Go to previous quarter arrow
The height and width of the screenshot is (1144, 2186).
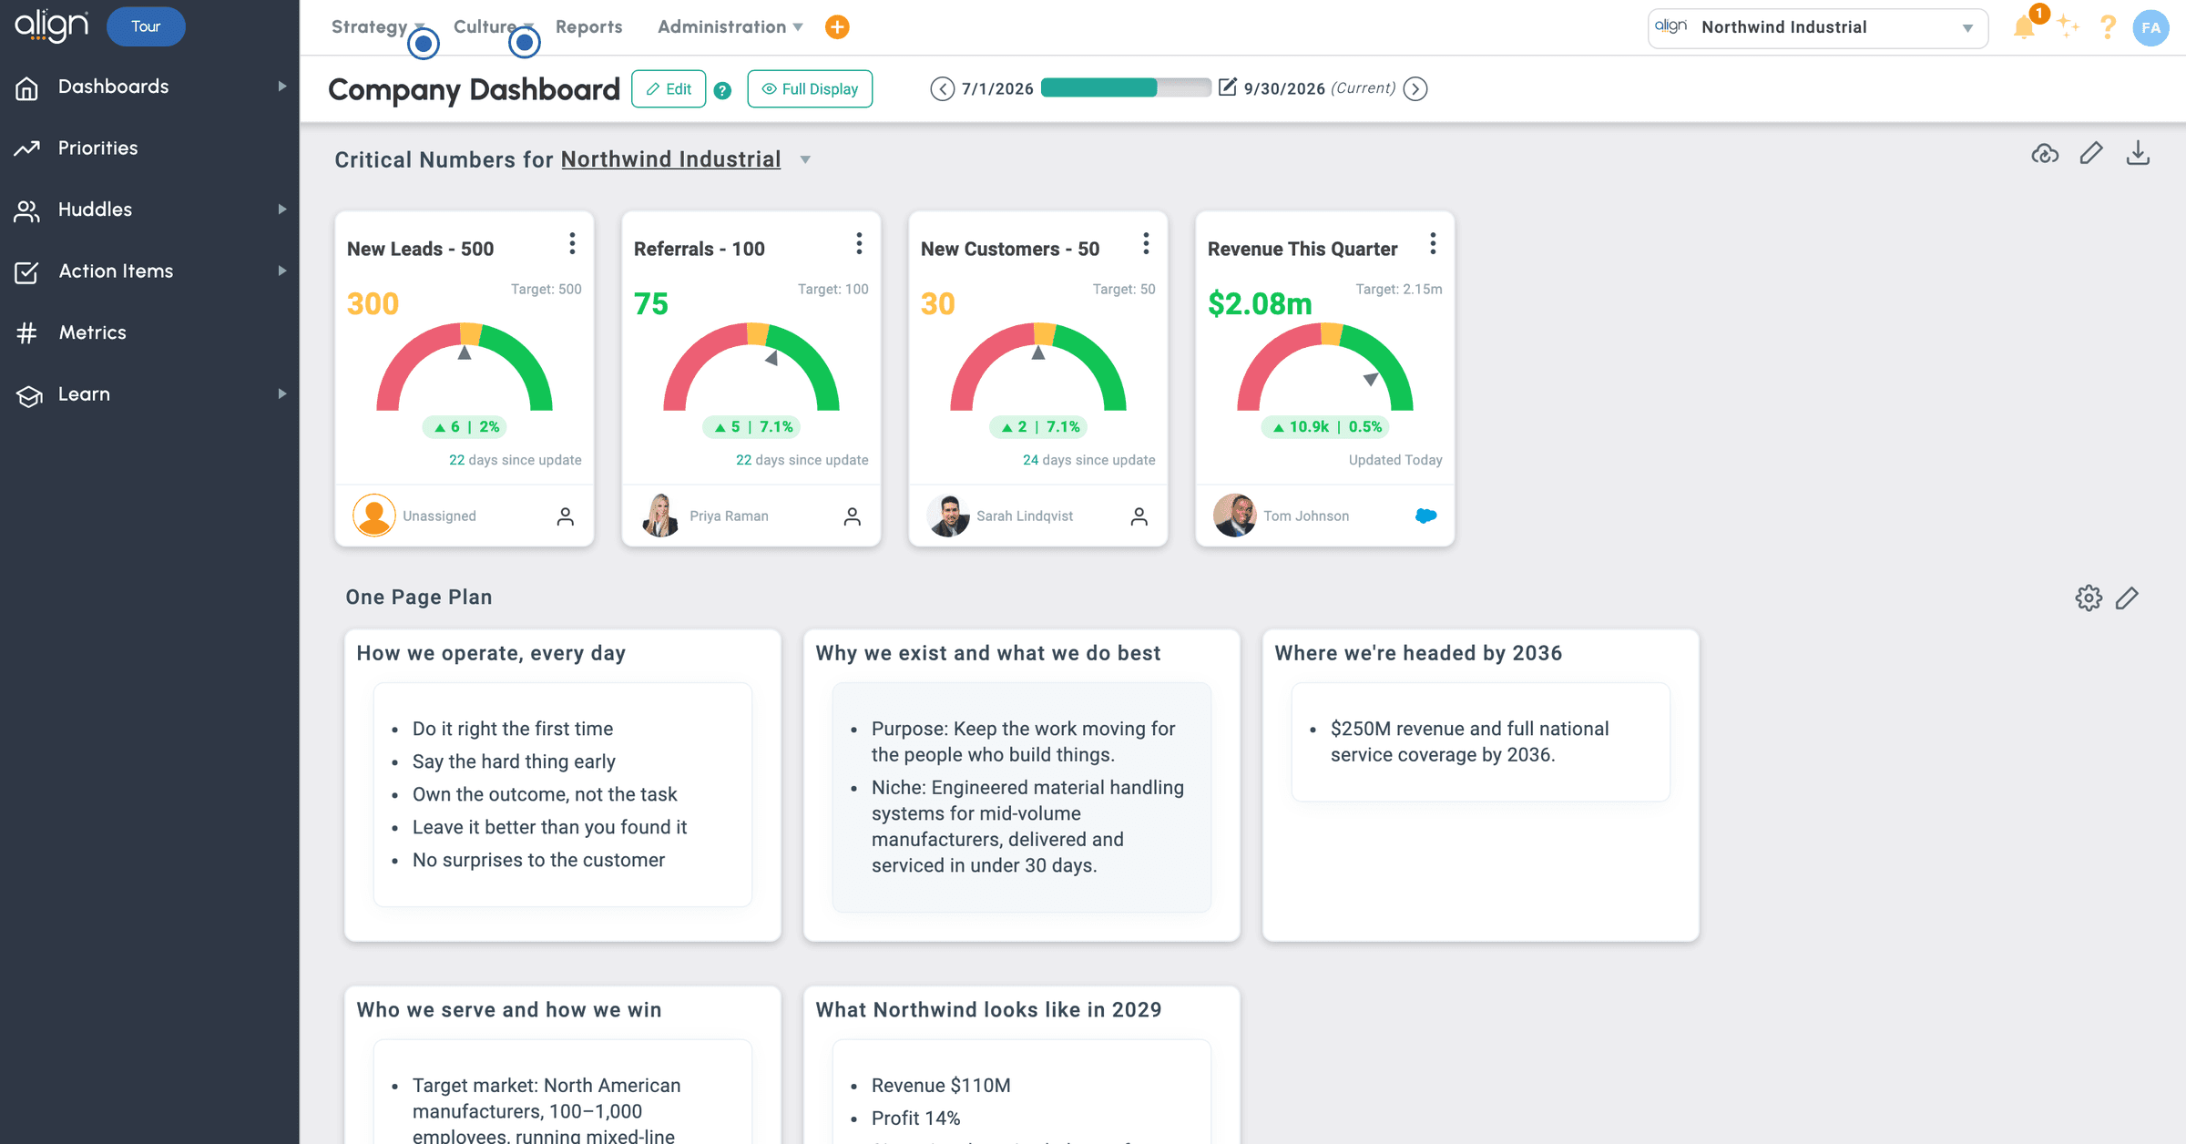click(942, 88)
